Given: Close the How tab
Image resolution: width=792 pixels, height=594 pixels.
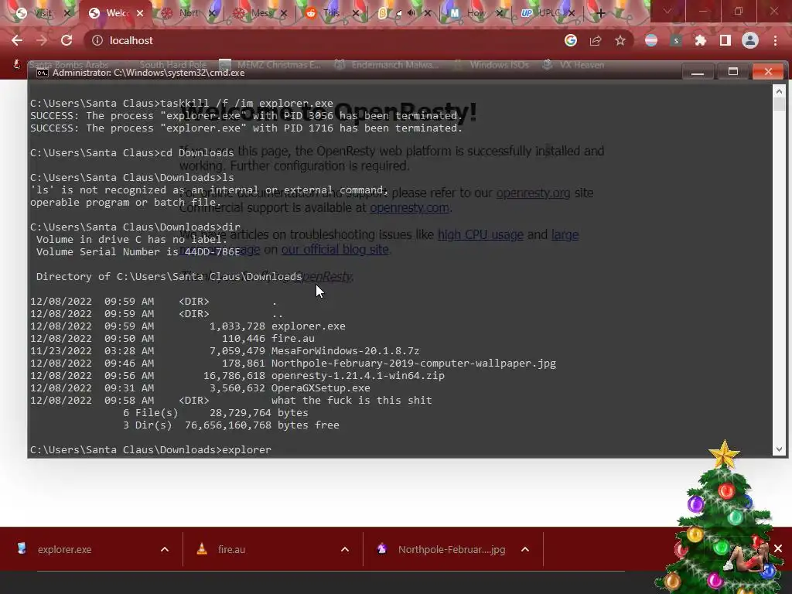Looking at the screenshot, I should [500, 13].
